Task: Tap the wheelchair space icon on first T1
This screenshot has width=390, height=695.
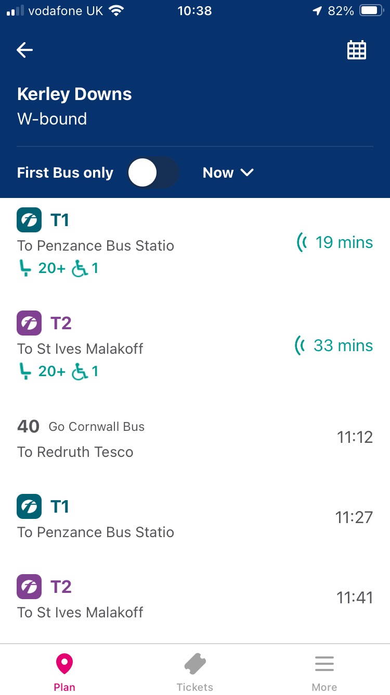Action: click(x=80, y=269)
